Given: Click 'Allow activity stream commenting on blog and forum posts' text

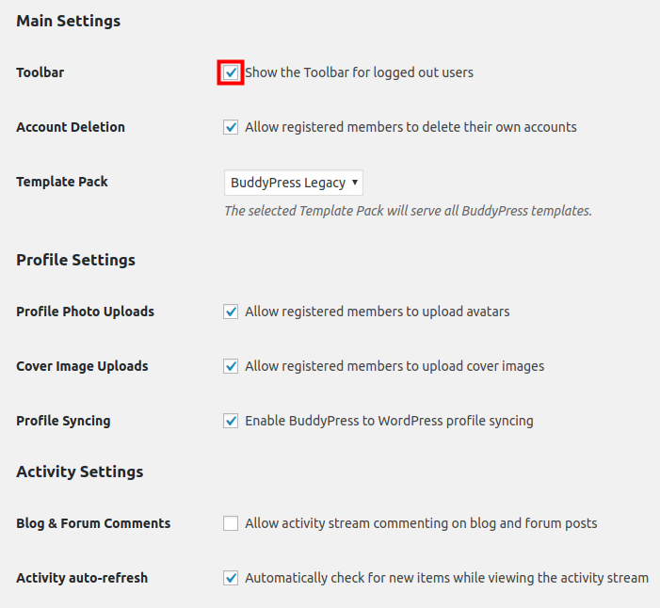Looking at the screenshot, I should [x=421, y=523].
